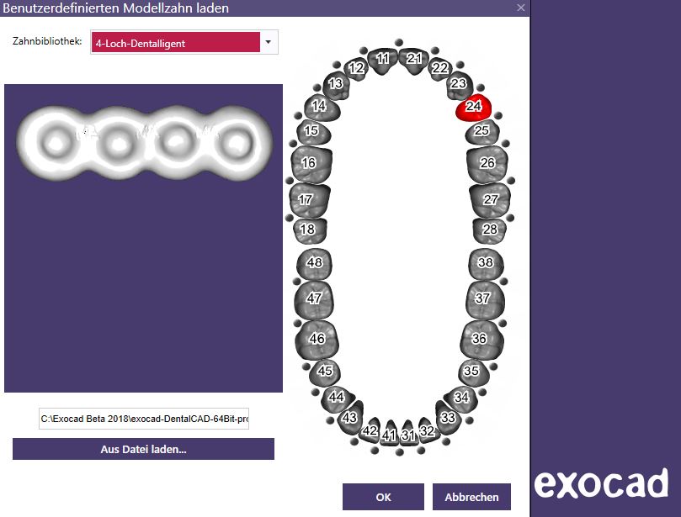The image size is (681, 517).
Task: Select tooth 38 in the chart
Action: 486,263
